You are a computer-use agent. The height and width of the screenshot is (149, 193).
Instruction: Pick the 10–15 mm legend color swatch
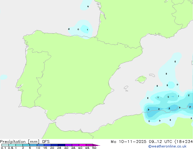click(40, 145)
